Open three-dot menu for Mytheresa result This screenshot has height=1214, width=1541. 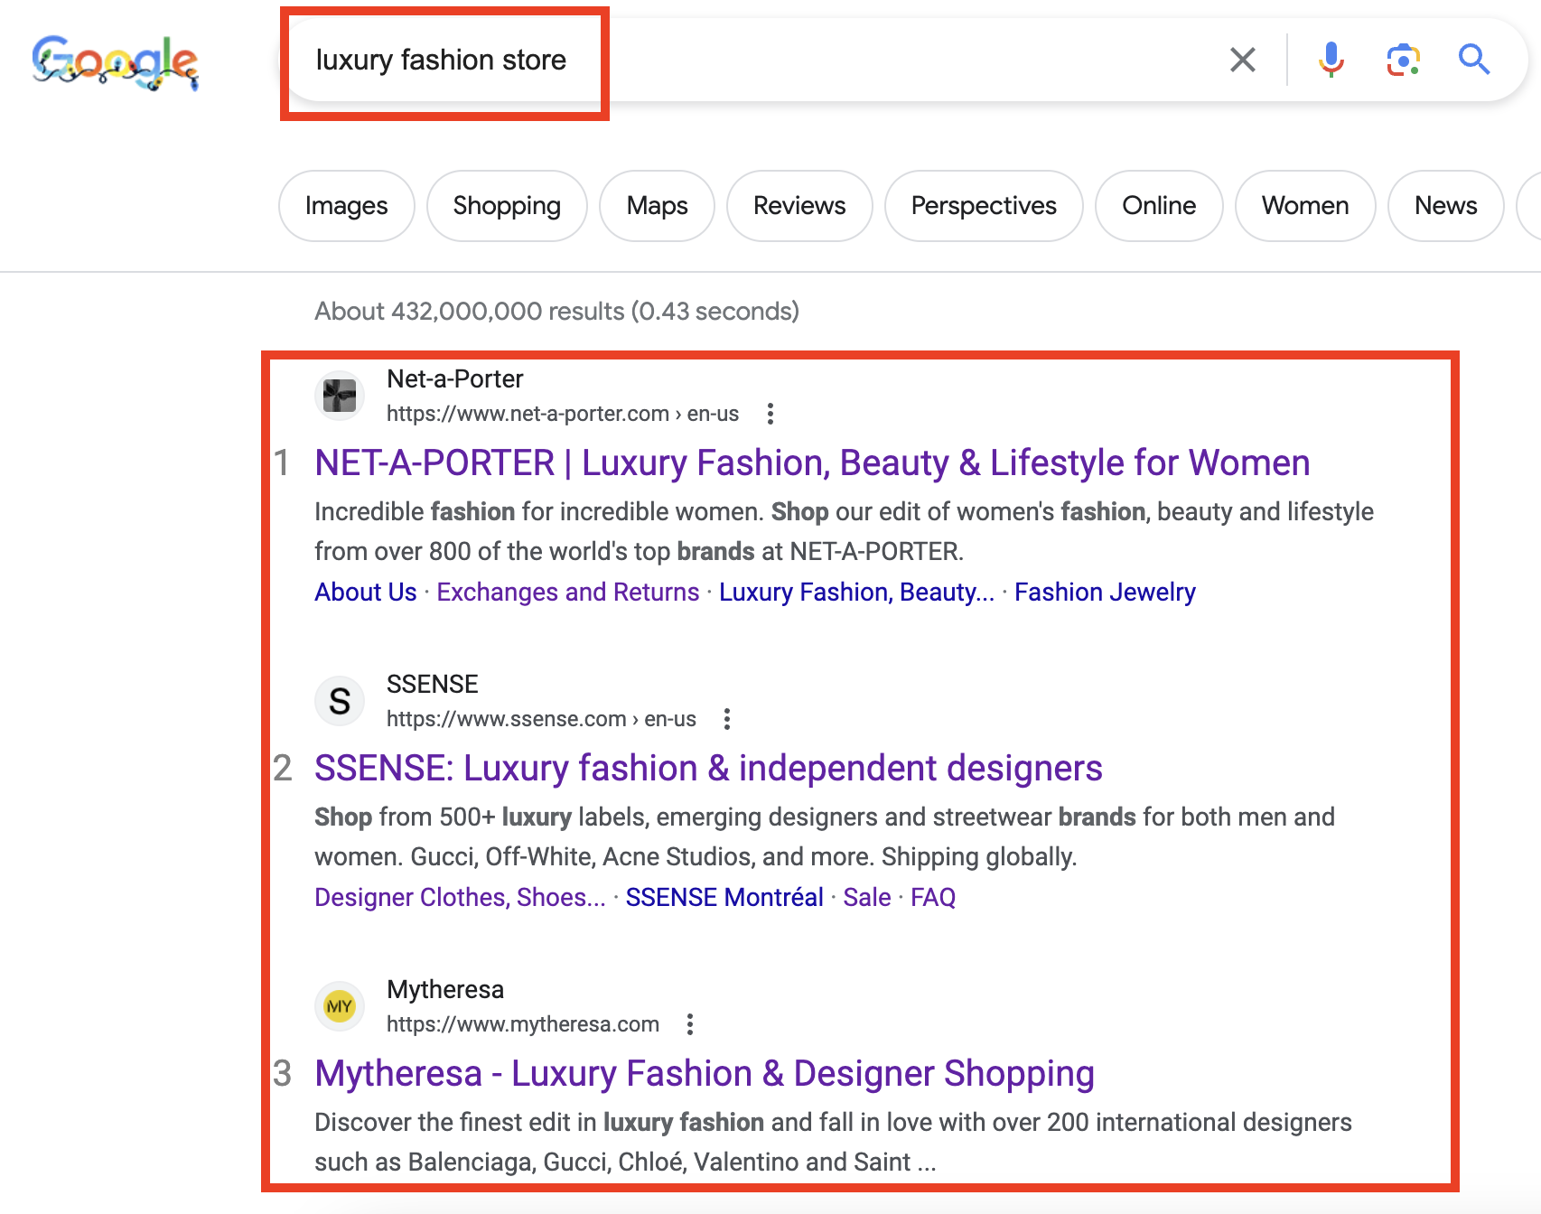click(x=690, y=1024)
